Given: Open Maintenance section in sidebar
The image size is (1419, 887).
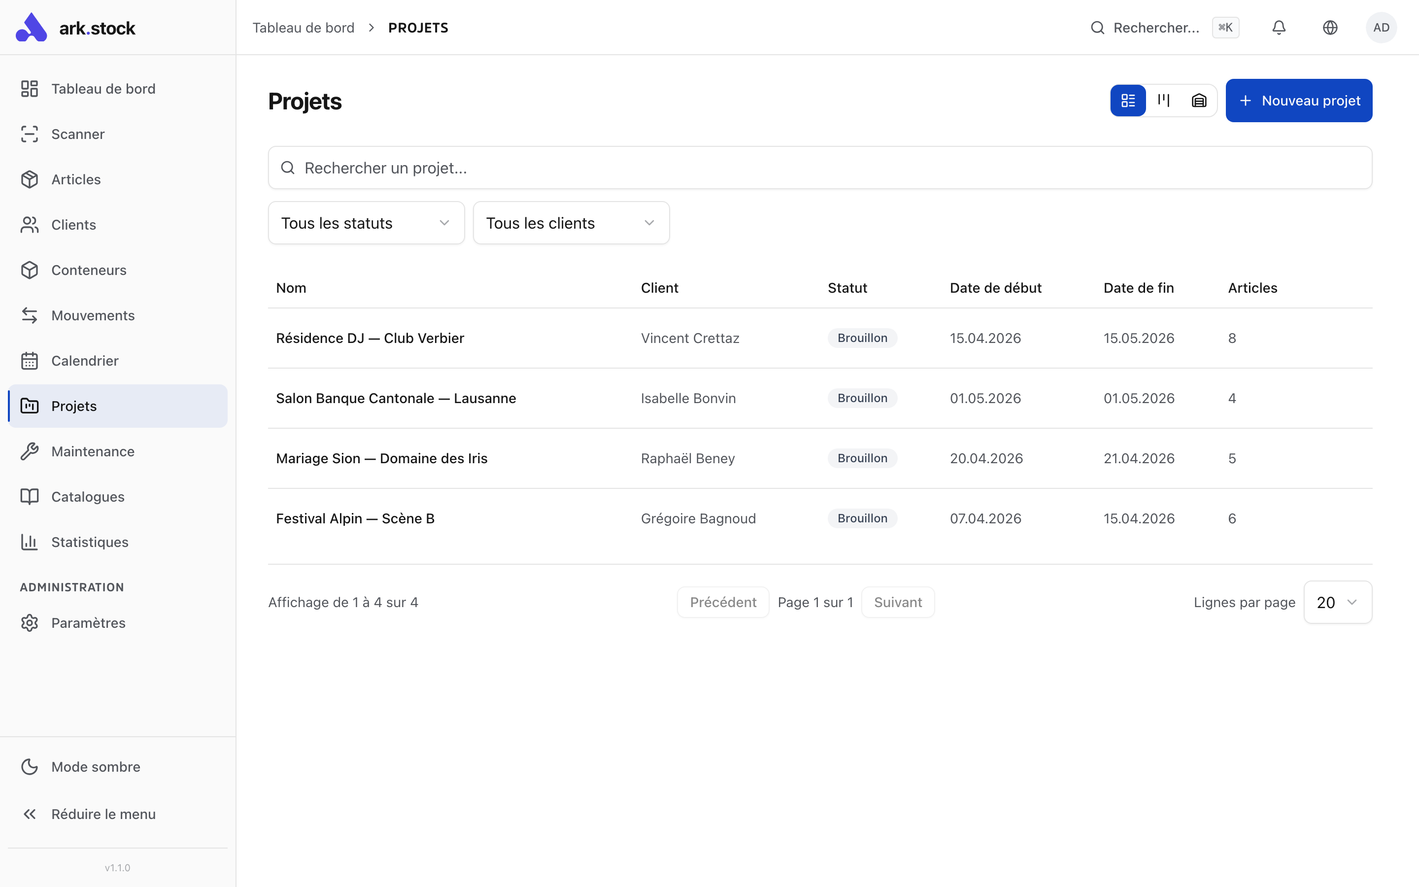Looking at the screenshot, I should point(93,452).
